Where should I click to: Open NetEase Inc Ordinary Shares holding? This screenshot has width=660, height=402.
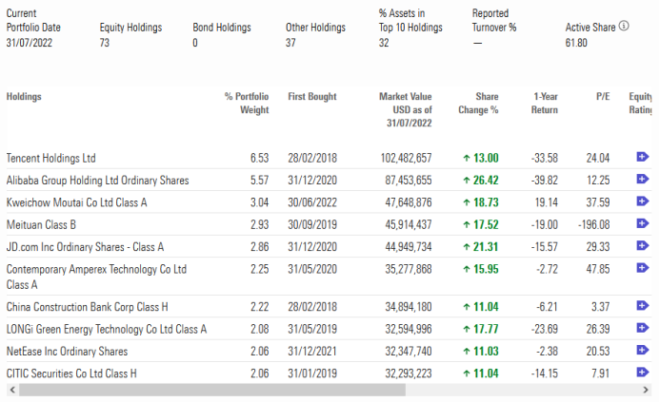(x=67, y=352)
